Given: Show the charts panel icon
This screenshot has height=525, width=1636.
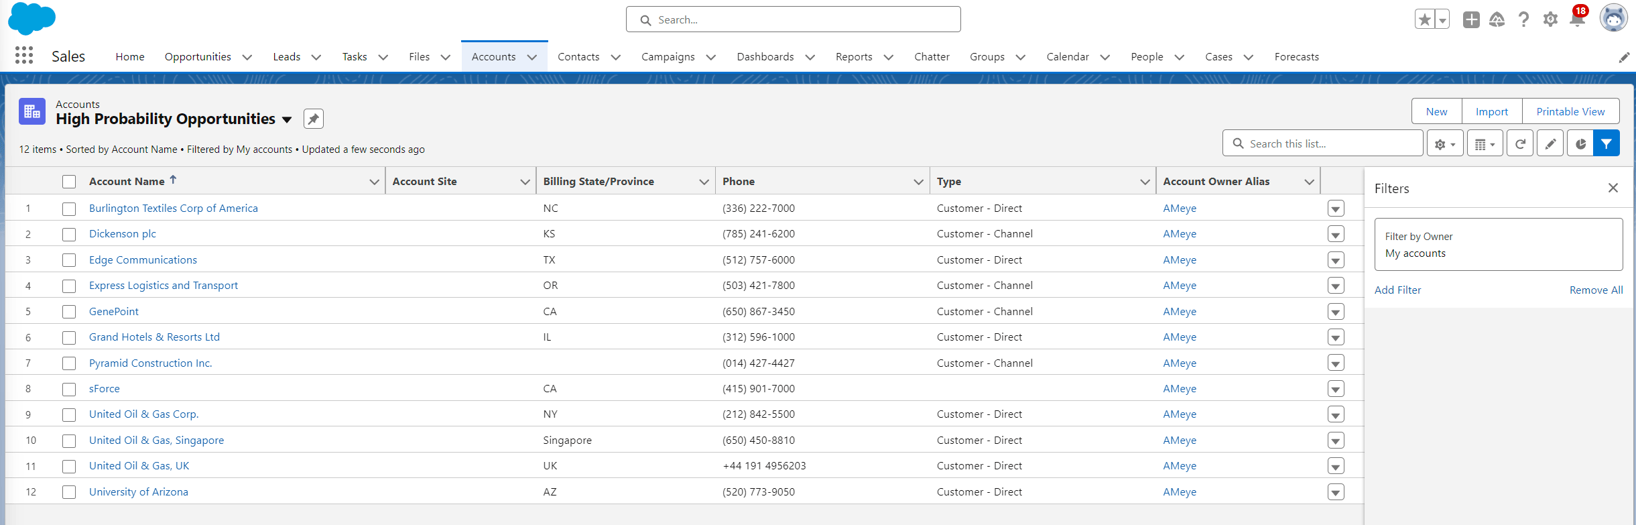Looking at the screenshot, I should point(1580,143).
